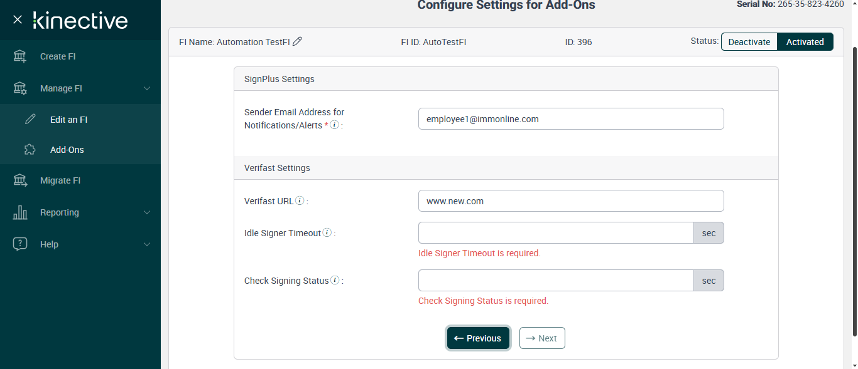The height and width of the screenshot is (369, 858).
Task: Select the Activated status option
Action: click(805, 42)
